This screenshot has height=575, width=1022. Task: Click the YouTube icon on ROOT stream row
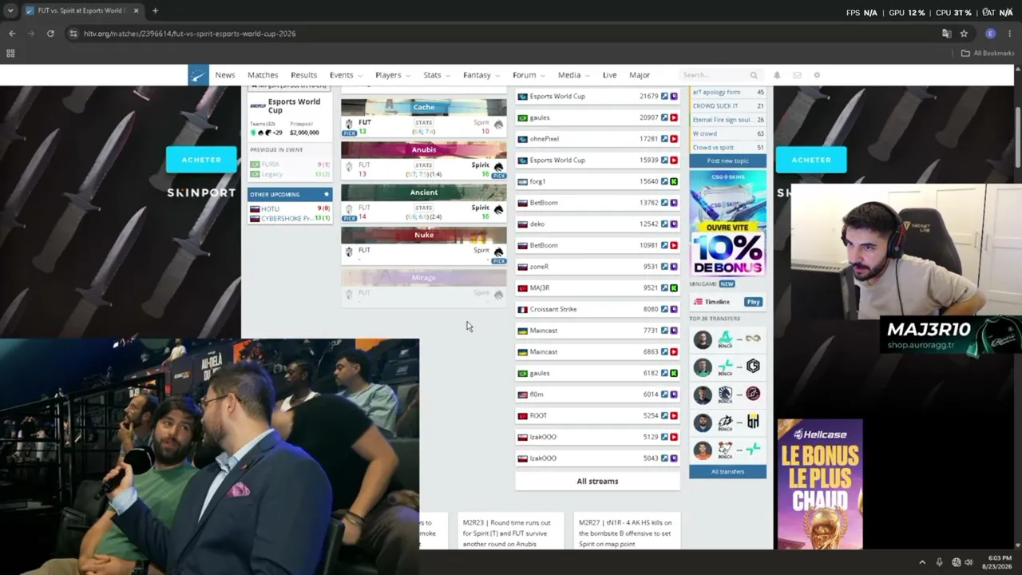(674, 415)
